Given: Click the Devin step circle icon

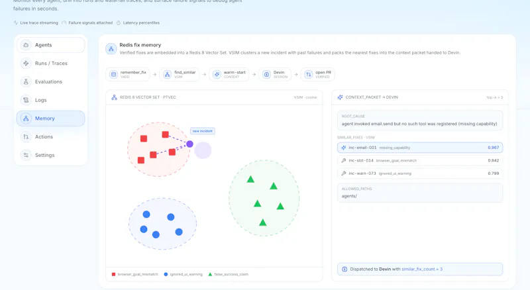Looking at the screenshot, I should [266, 74].
